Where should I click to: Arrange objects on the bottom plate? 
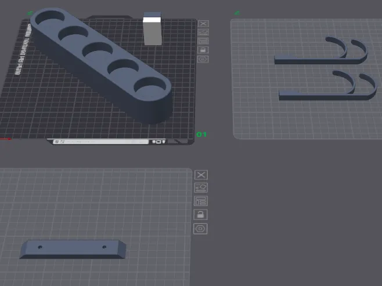[x=201, y=201]
